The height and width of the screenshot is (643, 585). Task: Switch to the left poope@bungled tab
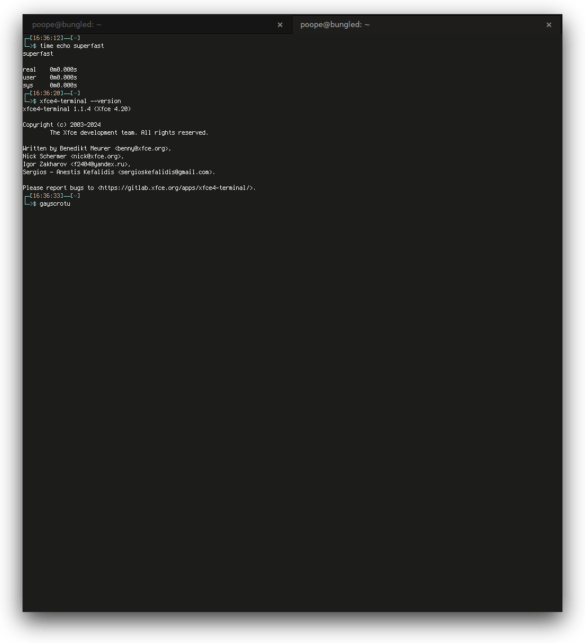coord(158,25)
